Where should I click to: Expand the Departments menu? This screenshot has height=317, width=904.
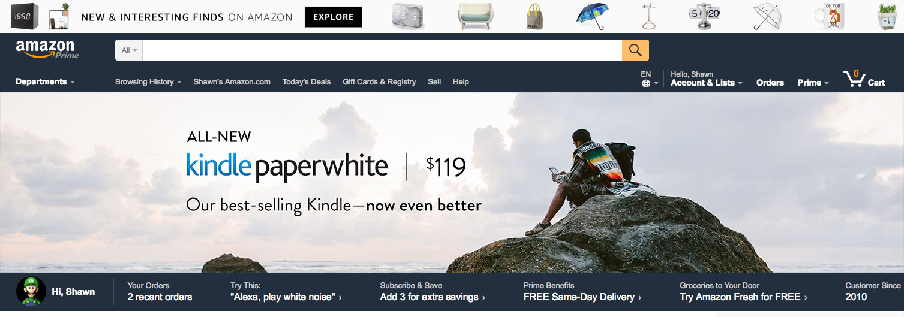[45, 81]
